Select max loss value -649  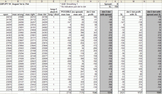coord(65,59)
